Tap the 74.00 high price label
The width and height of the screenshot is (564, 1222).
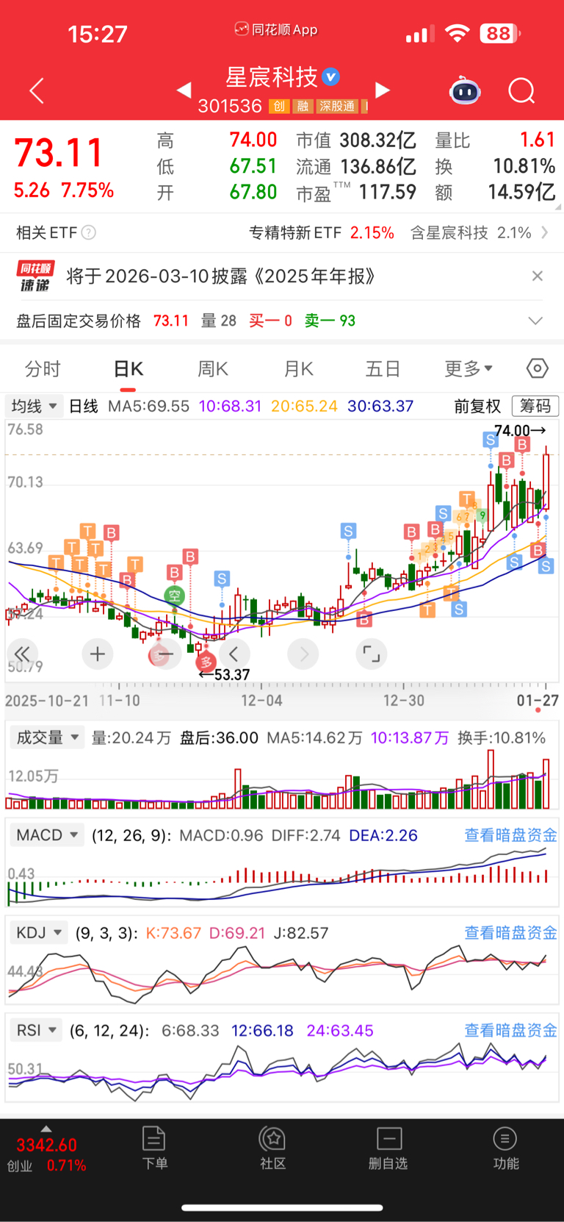(x=520, y=431)
